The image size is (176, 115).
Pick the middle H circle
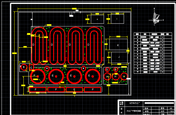pyautogui.click(x=116, y=76)
